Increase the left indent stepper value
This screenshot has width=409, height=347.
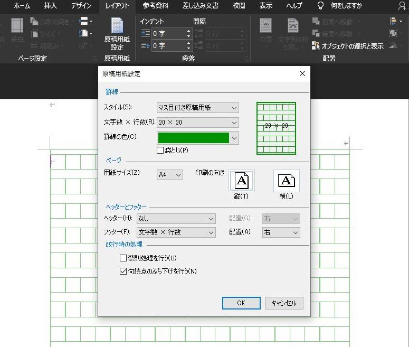[x=188, y=31]
